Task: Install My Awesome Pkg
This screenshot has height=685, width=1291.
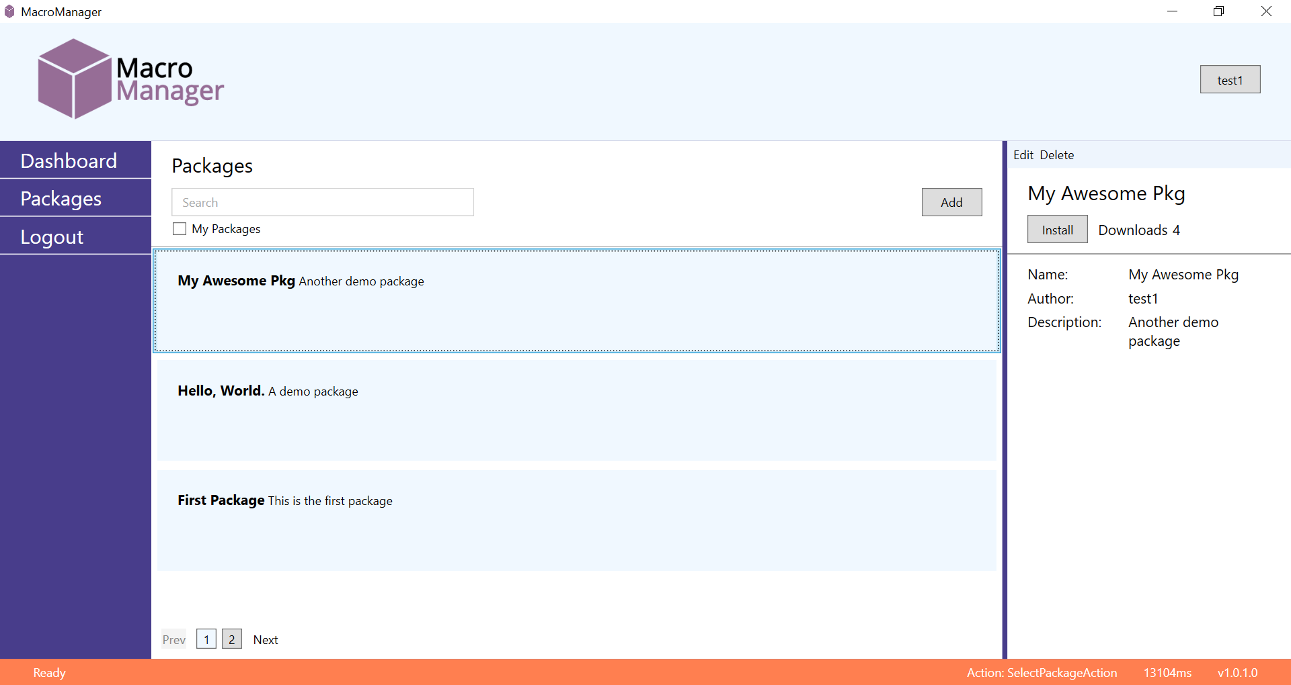Action: pyautogui.click(x=1056, y=229)
